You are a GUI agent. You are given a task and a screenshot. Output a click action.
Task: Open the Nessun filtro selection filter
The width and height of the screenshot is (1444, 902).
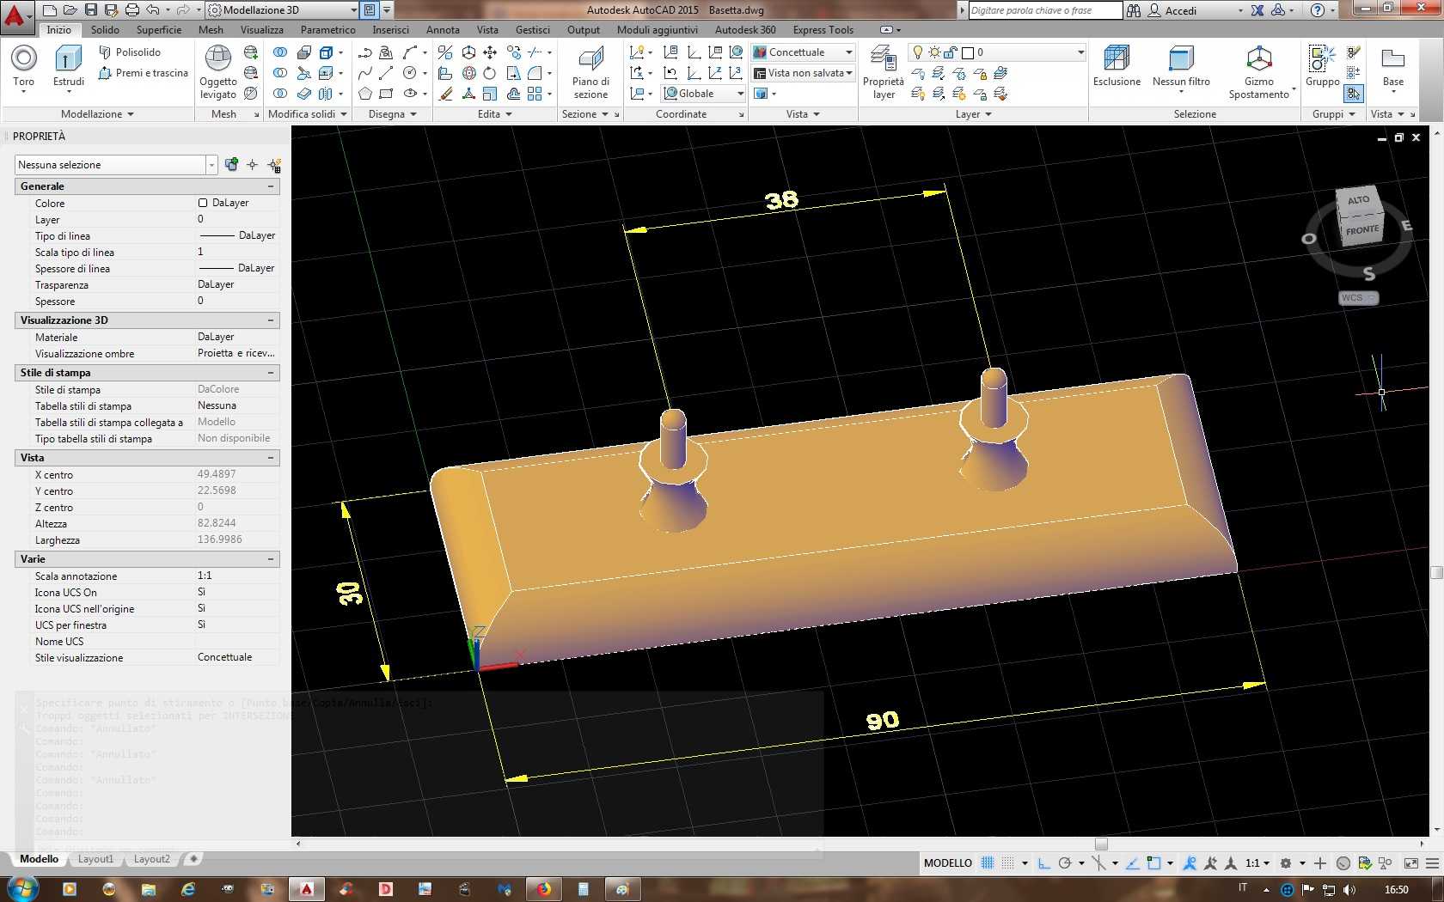[x=1181, y=69]
